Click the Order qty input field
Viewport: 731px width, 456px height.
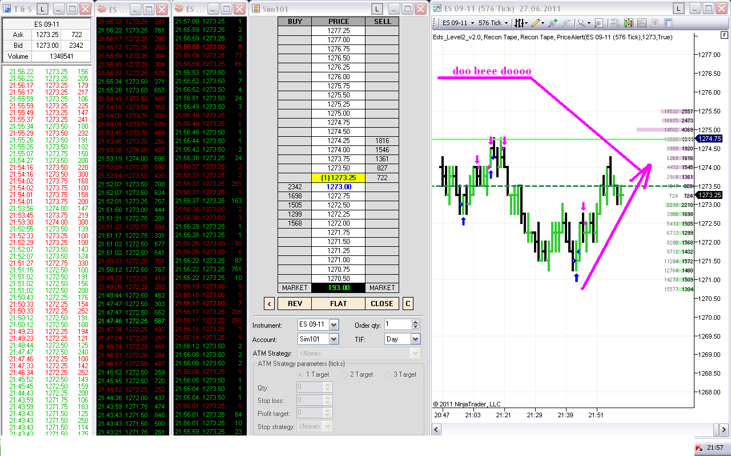[x=398, y=324]
